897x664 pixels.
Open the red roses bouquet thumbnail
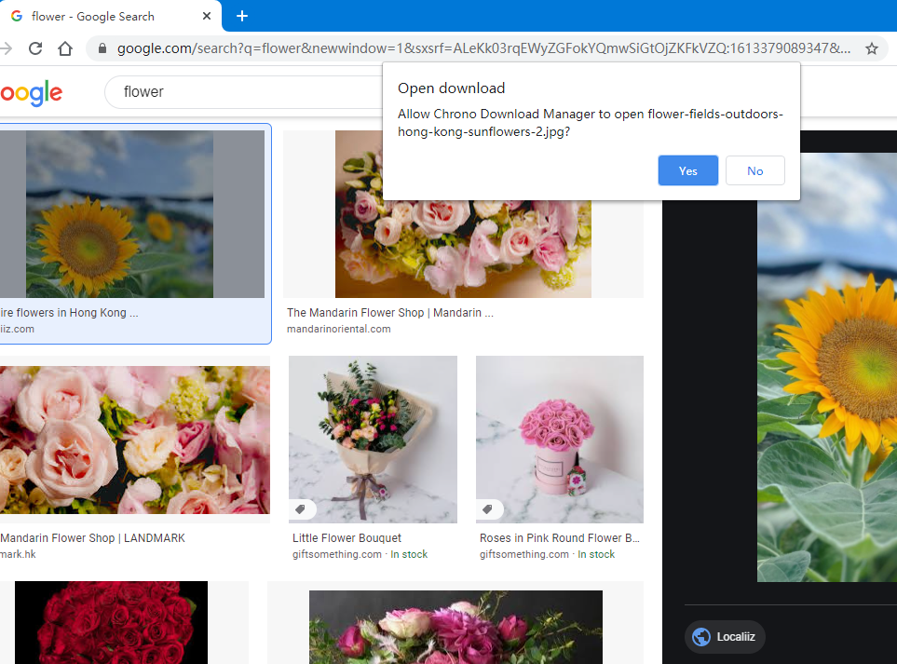[x=112, y=622]
